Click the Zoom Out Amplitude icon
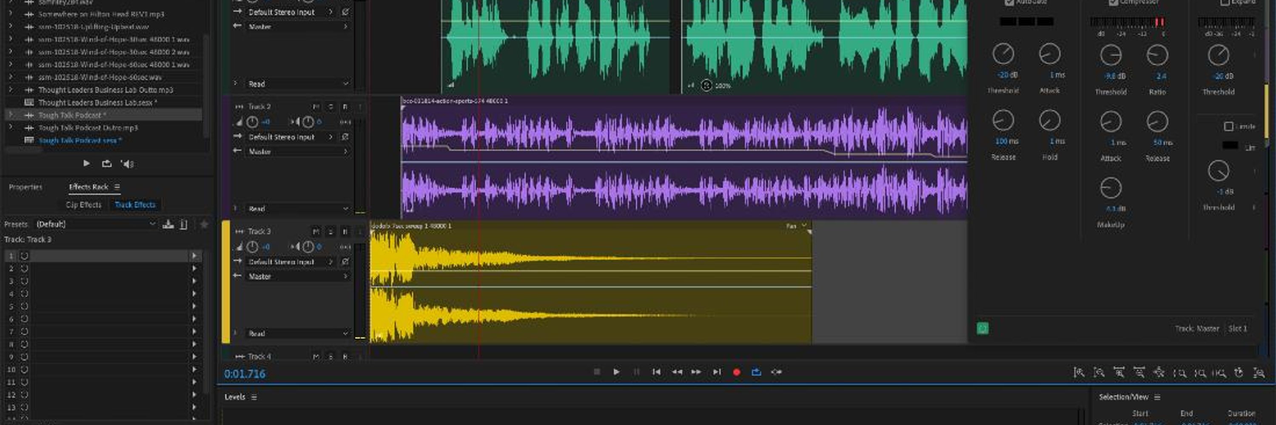1276x425 pixels. (1099, 373)
